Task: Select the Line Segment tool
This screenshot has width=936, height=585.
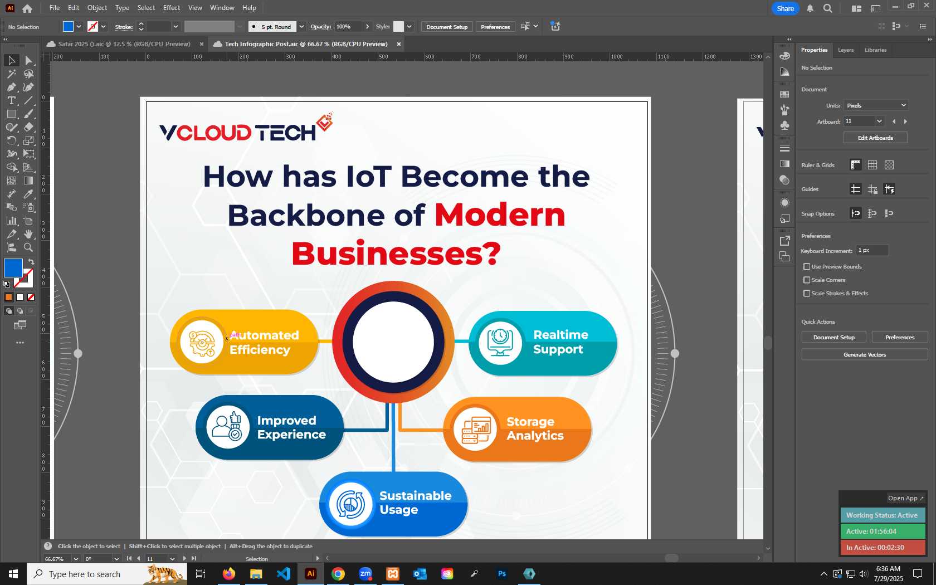Action: (28, 100)
